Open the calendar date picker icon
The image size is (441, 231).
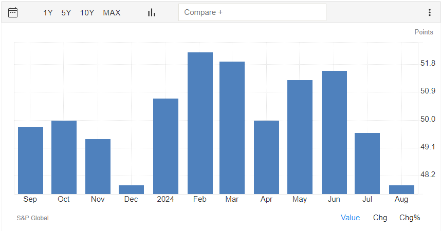(13, 13)
